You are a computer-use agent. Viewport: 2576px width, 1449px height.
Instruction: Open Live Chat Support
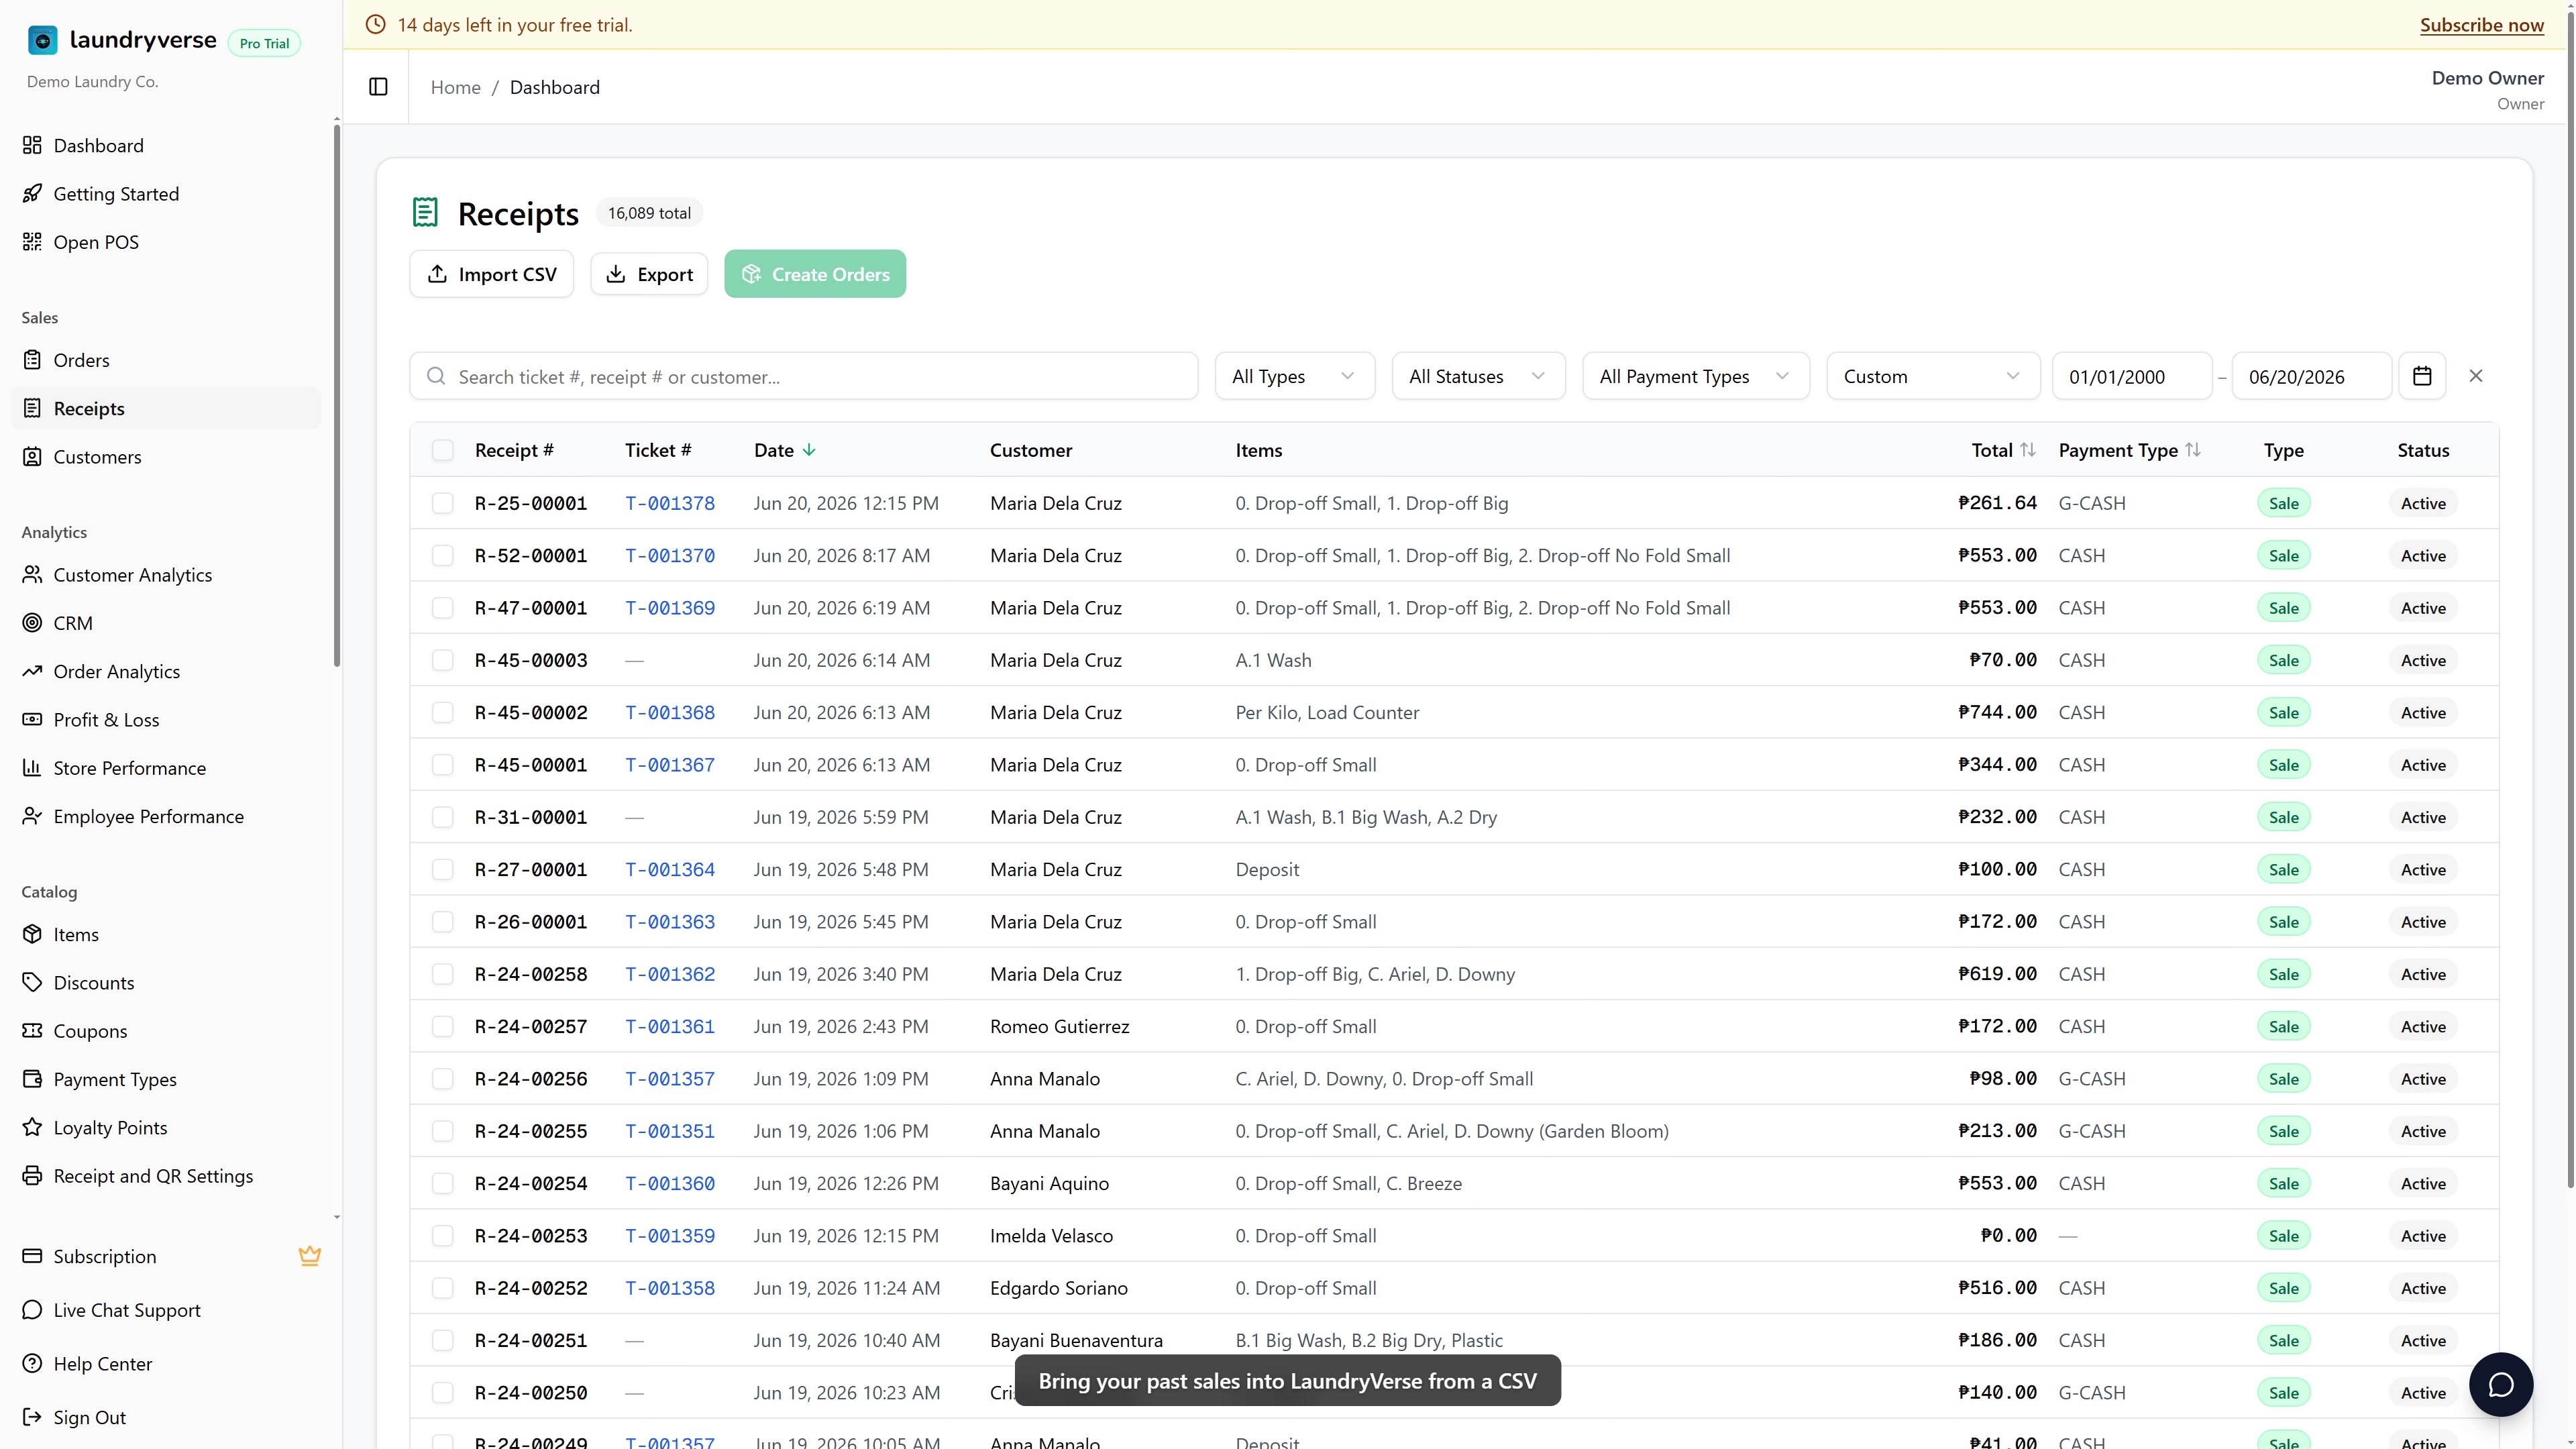pyautogui.click(x=166, y=1310)
